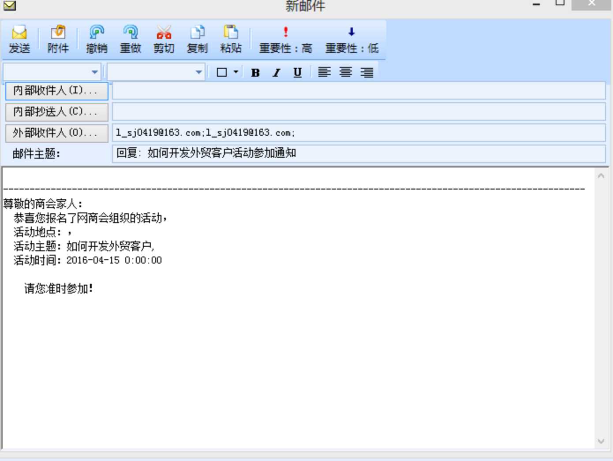Cut text with 剪切 scissors icon
This screenshot has height=461, width=613.
[164, 39]
